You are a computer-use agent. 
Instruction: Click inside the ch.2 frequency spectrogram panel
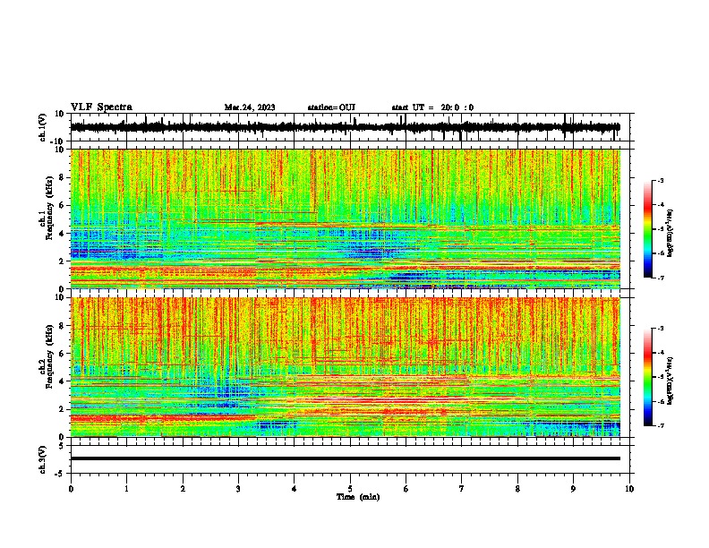(349, 367)
